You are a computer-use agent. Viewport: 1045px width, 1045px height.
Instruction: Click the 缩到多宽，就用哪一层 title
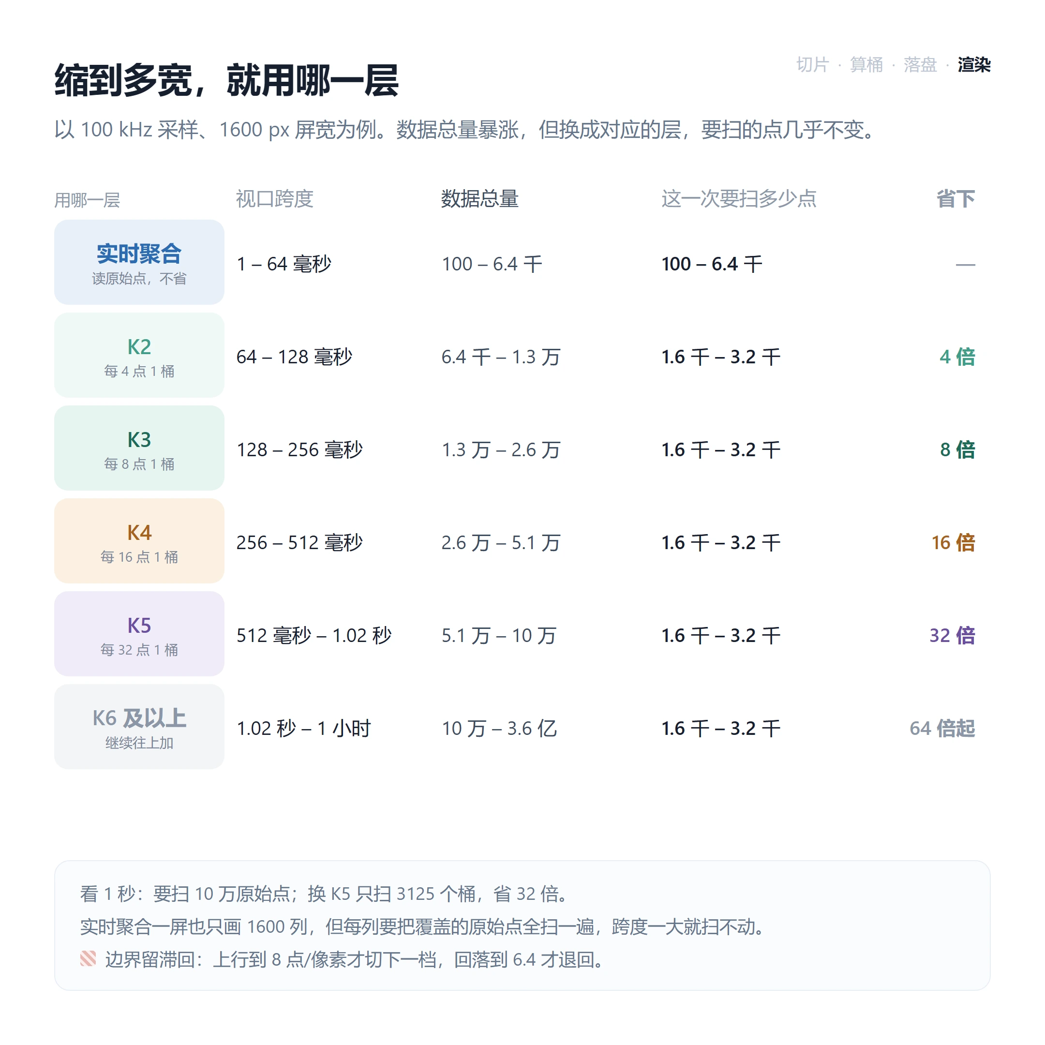tap(226, 80)
